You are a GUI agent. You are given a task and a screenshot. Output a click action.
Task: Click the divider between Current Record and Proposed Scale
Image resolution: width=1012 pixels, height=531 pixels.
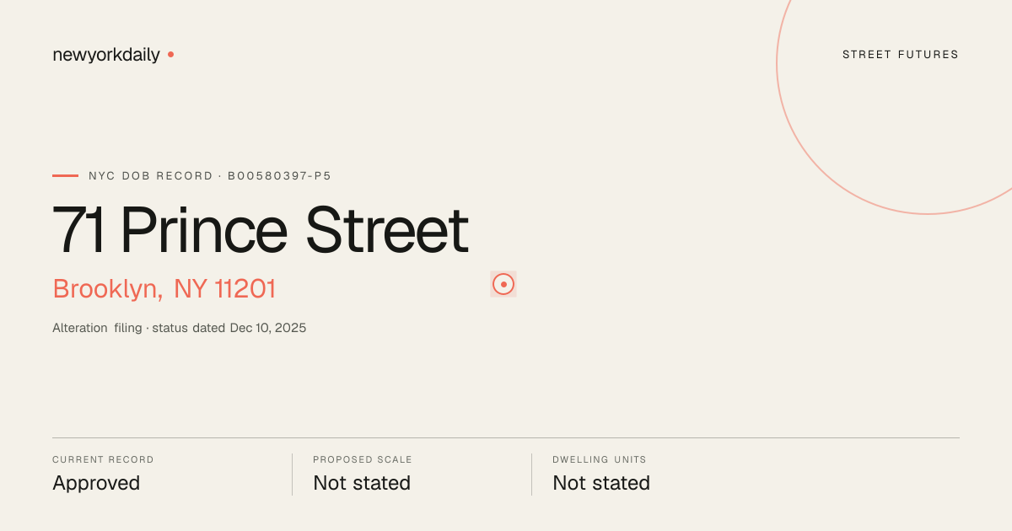coord(292,475)
